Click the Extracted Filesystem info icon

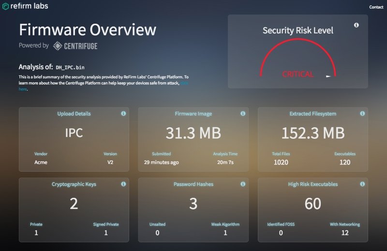(x=362, y=113)
